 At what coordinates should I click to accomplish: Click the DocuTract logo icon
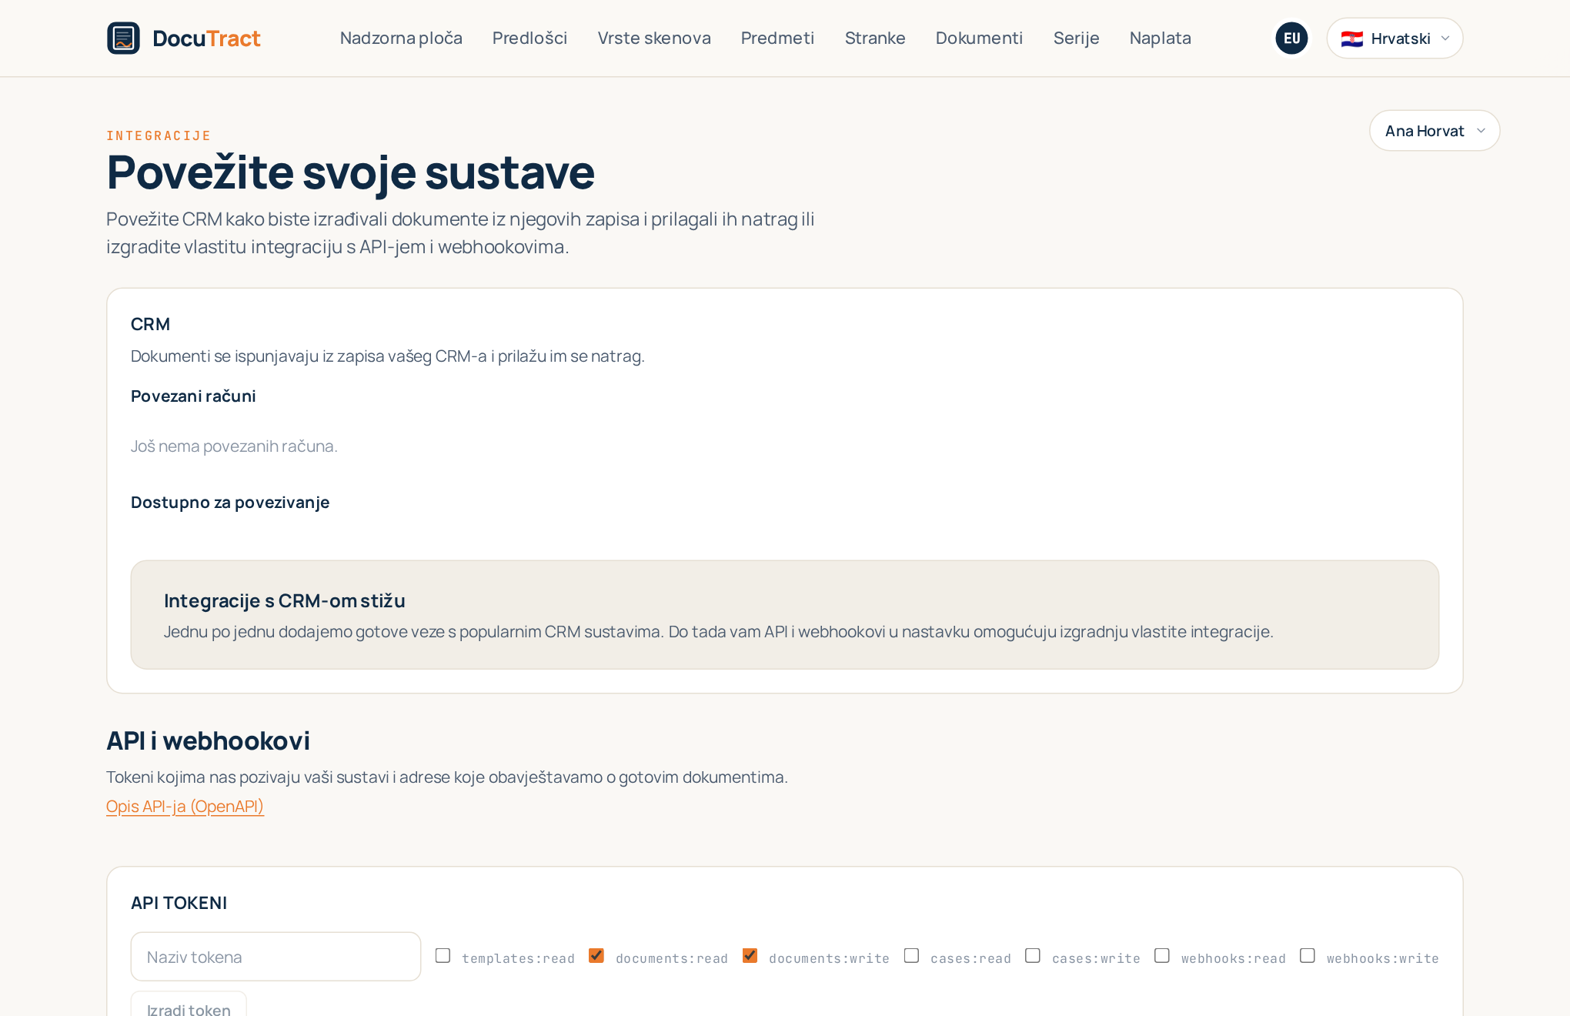tap(123, 38)
